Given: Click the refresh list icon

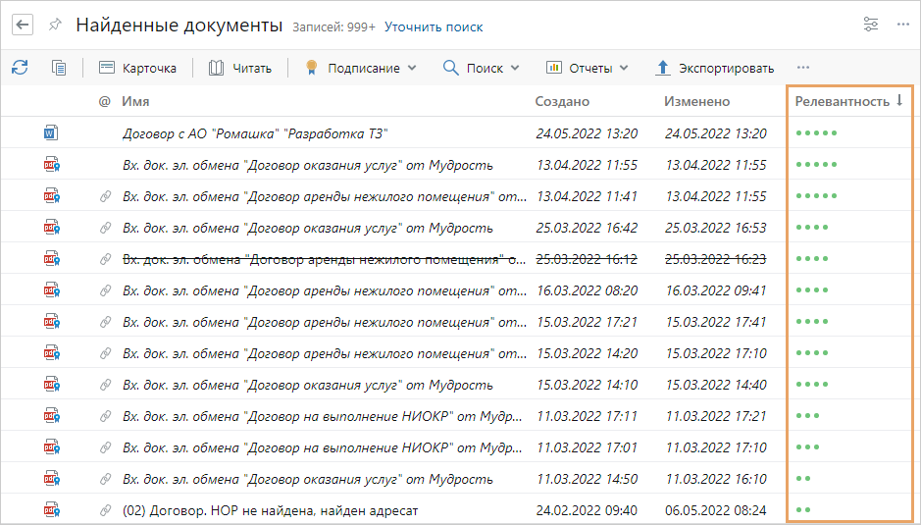Looking at the screenshot, I should pyautogui.click(x=20, y=68).
